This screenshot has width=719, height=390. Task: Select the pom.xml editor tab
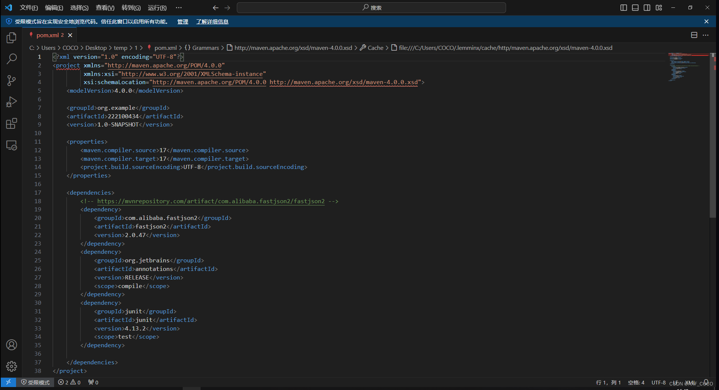click(x=50, y=35)
